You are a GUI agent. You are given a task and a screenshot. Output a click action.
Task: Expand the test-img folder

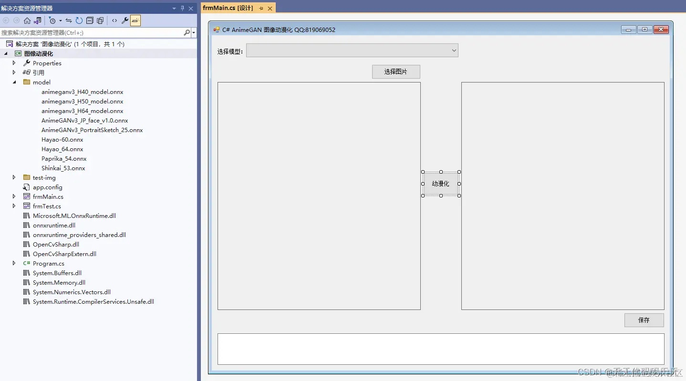tap(14, 177)
